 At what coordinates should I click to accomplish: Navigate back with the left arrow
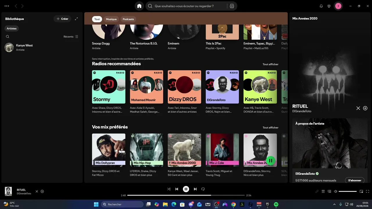tap(16, 6)
